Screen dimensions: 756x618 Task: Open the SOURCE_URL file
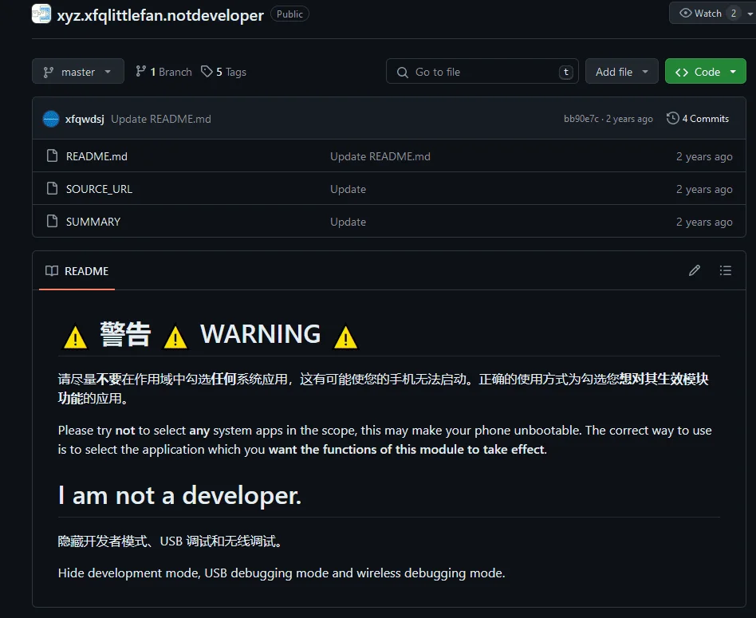(x=99, y=189)
